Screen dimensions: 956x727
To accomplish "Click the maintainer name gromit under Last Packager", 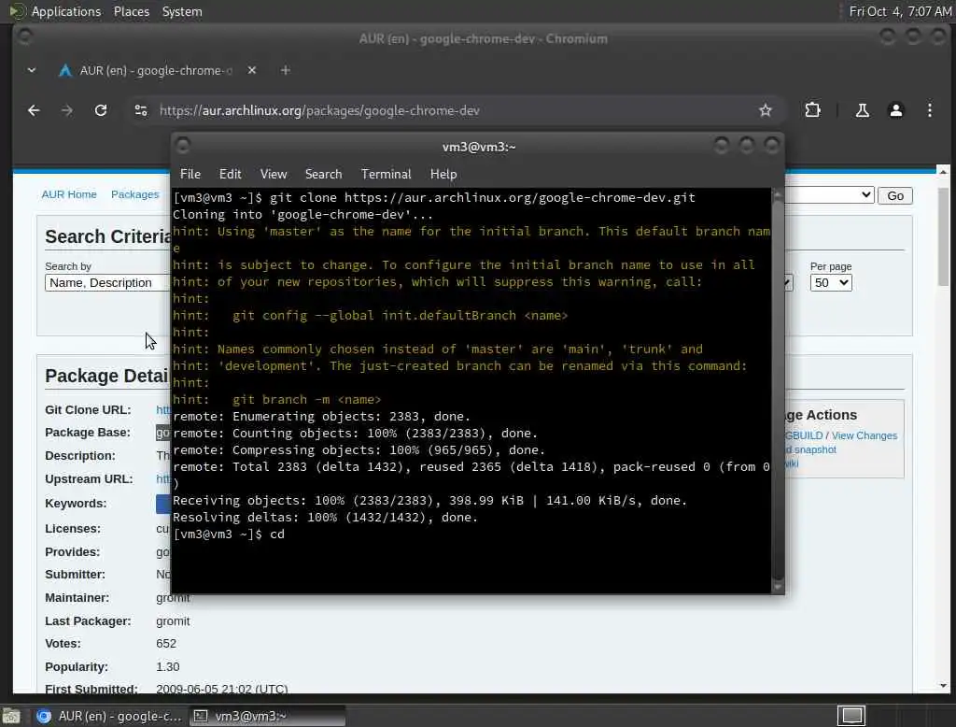I will click(x=173, y=620).
